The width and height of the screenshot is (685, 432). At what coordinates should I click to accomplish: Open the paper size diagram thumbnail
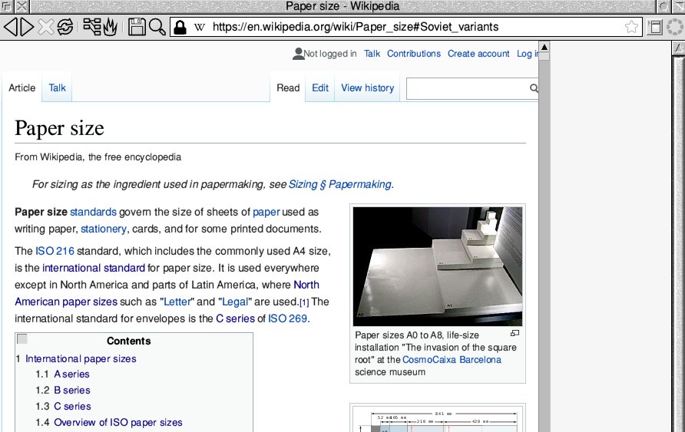437,419
